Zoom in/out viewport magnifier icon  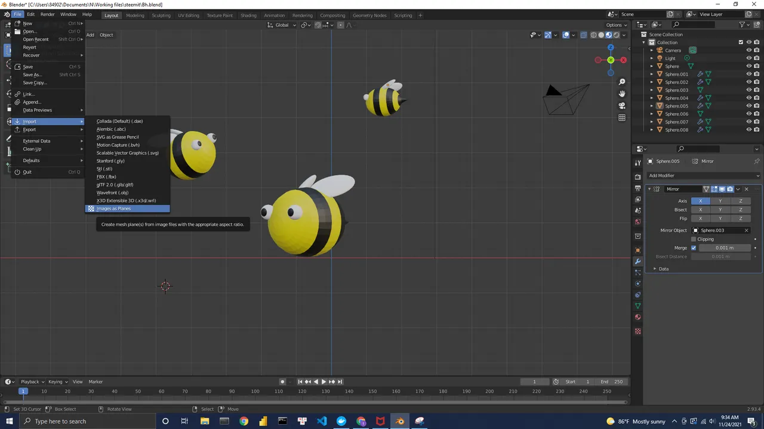pyautogui.click(x=622, y=82)
